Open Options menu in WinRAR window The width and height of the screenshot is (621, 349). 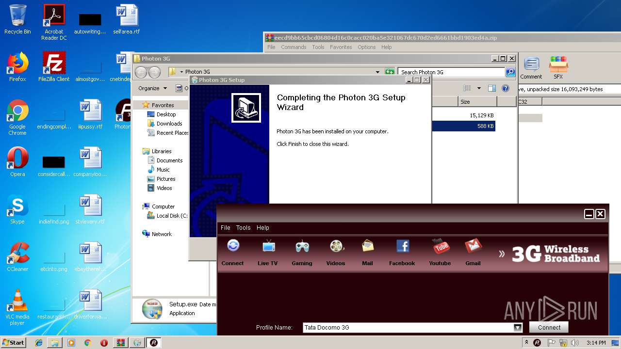coord(367,47)
